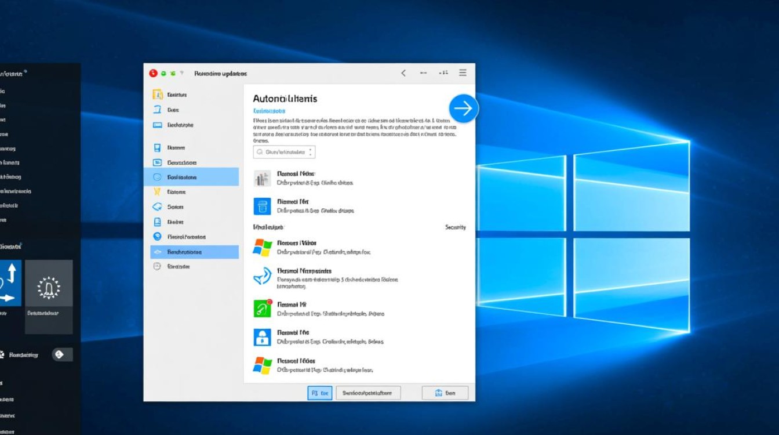This screenshot has height=435, width=779.
Task: Click the green lock-badge app icon with red dot
Action: pyautogui.click(x=263, y=309)
